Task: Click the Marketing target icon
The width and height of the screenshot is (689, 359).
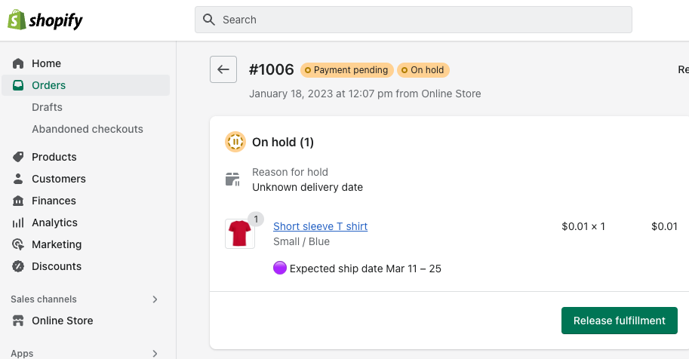Action: 18,244
